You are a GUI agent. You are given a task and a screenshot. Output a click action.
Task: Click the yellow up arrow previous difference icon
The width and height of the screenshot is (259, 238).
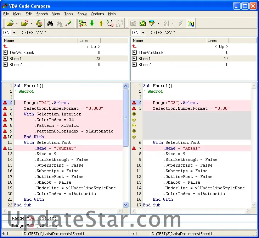click(x=101, y=23)
